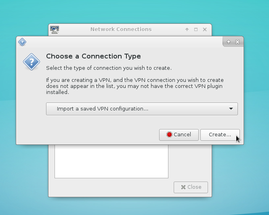269x215 pixels.
Task: Roll up the connection type dialog
Action: coord(229,42)
